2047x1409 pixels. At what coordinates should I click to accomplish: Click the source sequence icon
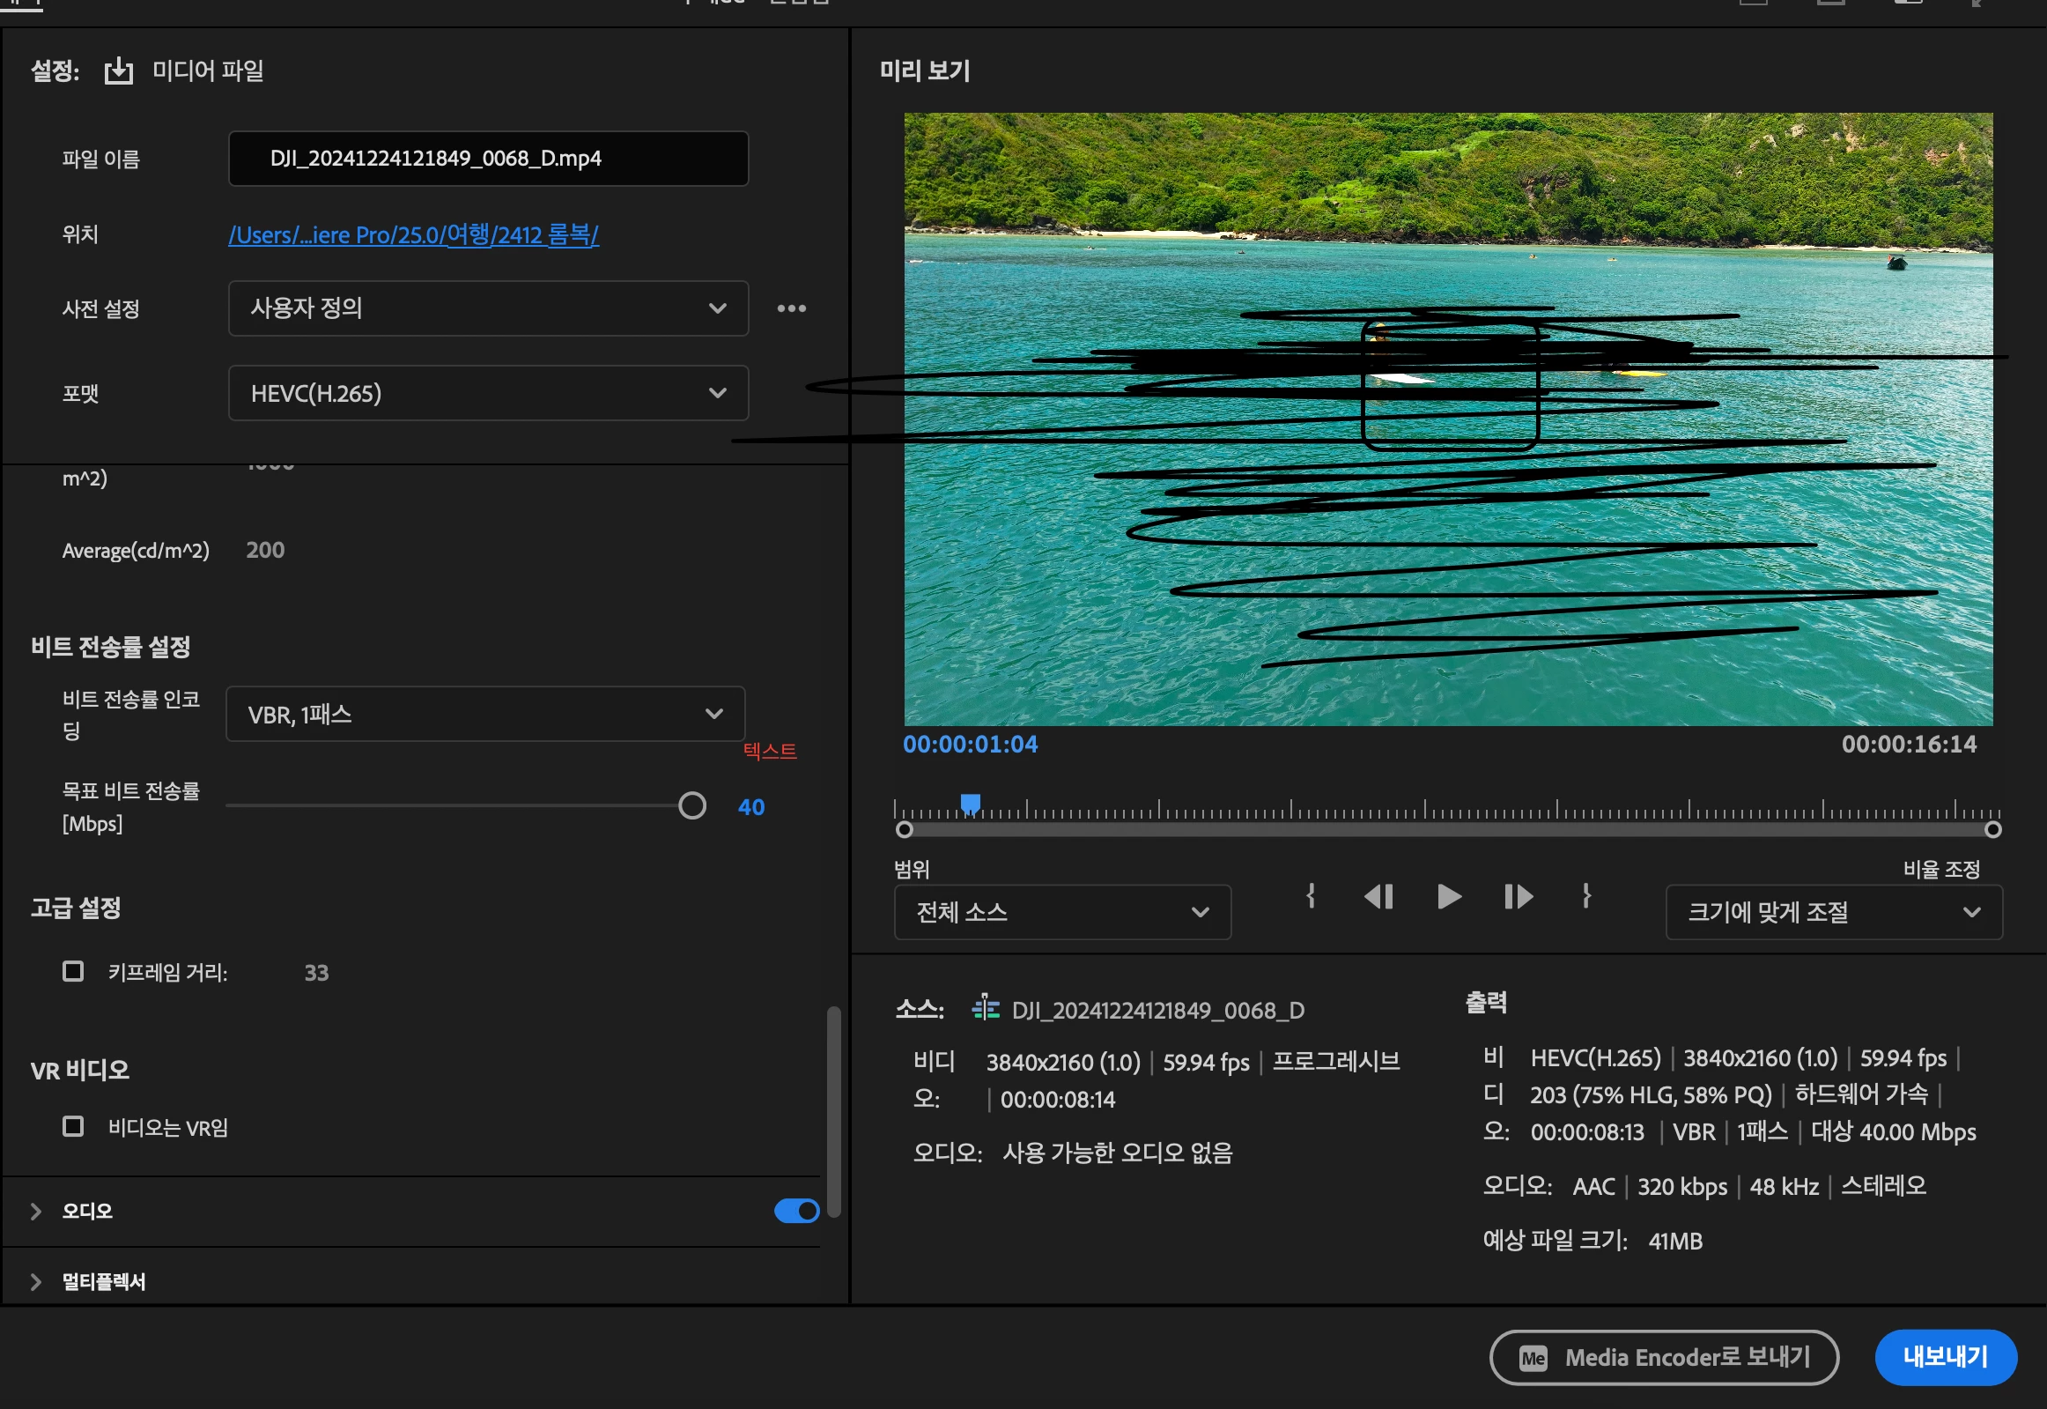[x=985, y=1008]
